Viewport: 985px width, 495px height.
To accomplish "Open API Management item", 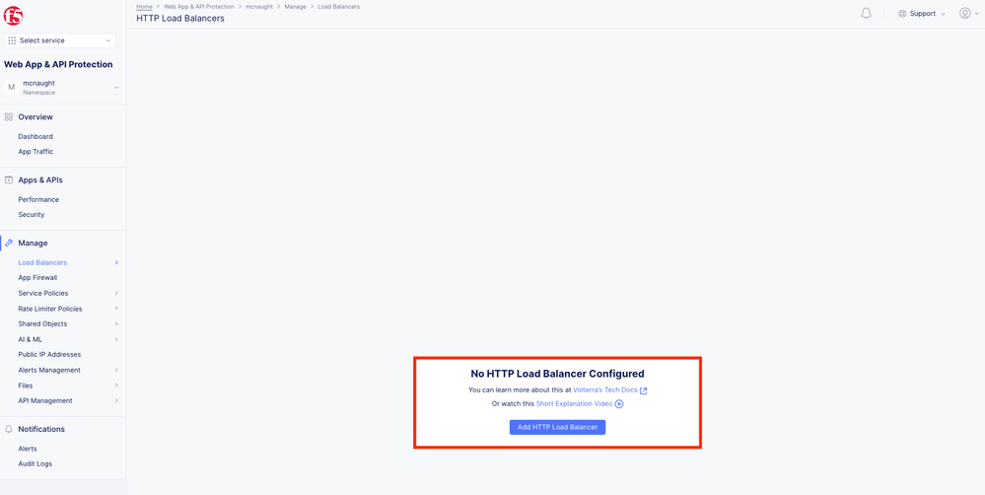I will 45,400.
